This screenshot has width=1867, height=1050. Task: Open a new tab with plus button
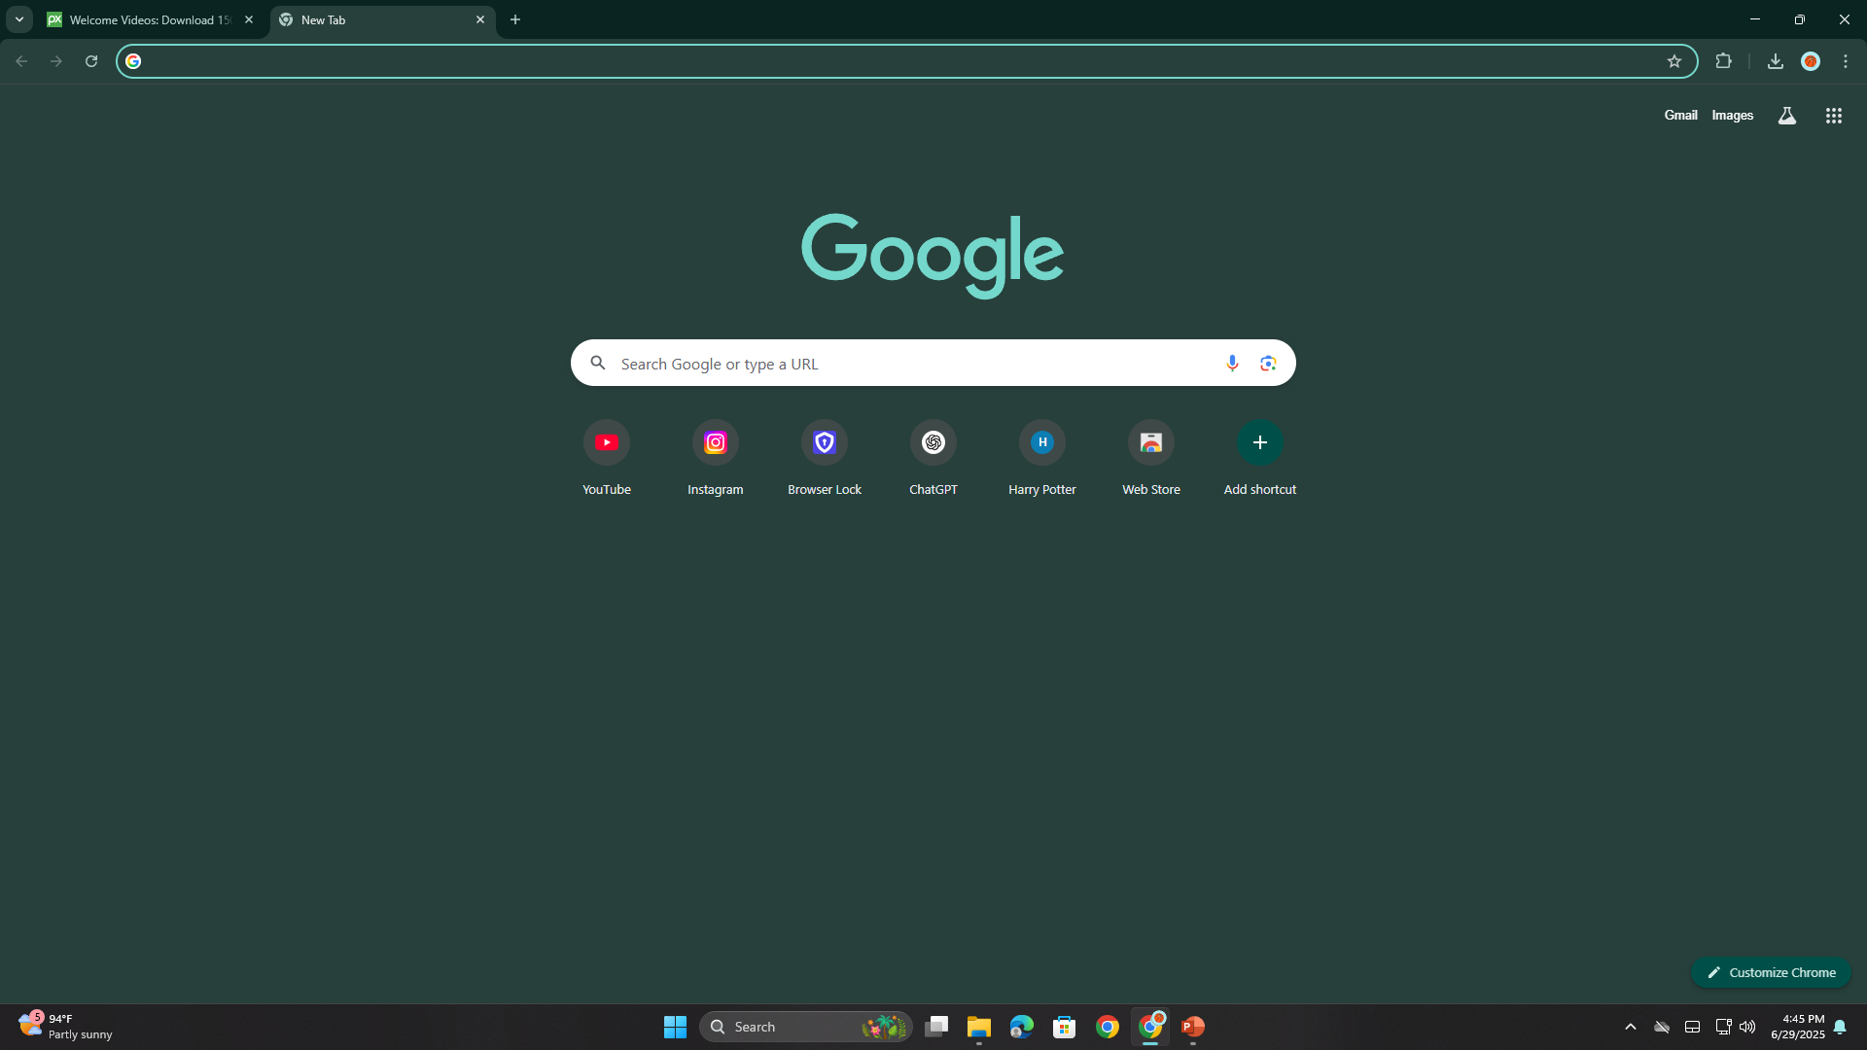[515, 19]
